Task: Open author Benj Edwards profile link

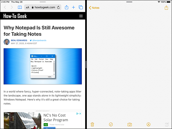Action: (x=19, y=40)
